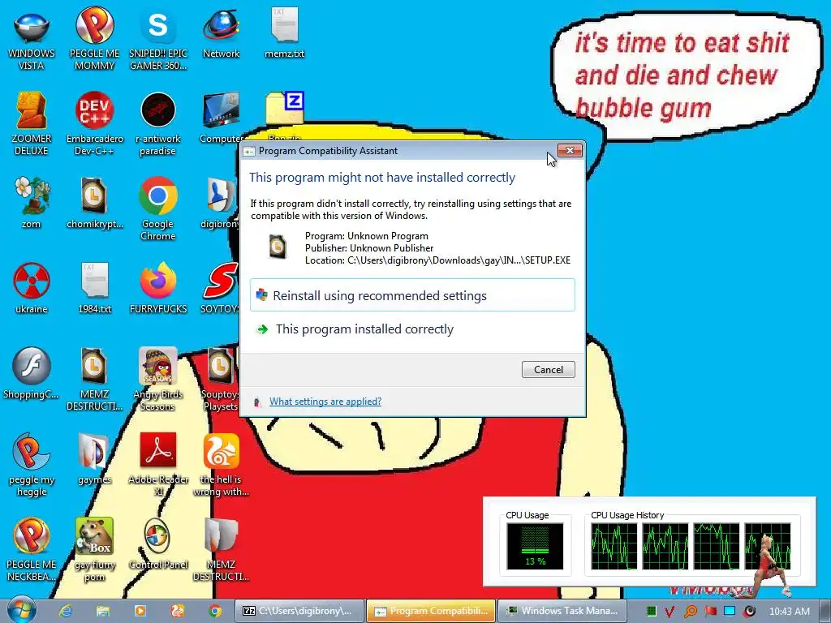Image resolution: width=831 pixels, height=623 pixels.
Task: Open Windows Explorer folder on taskbar
Action: 103,611
